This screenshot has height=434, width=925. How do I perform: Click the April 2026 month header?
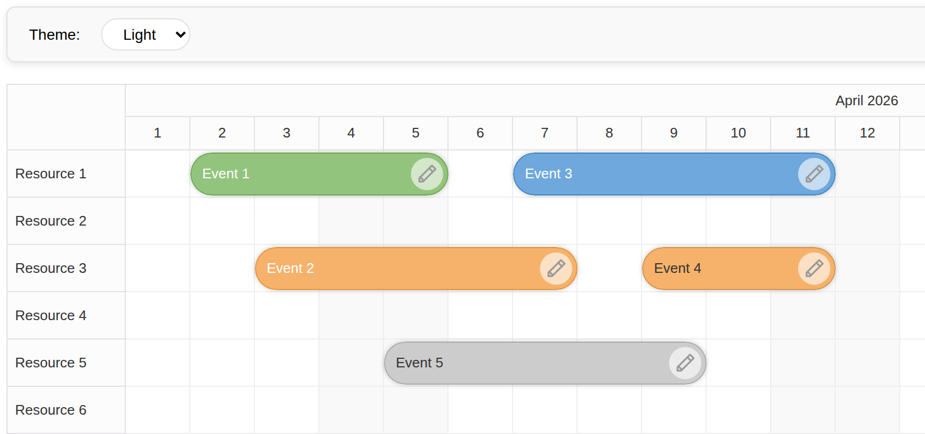[866, 100]
